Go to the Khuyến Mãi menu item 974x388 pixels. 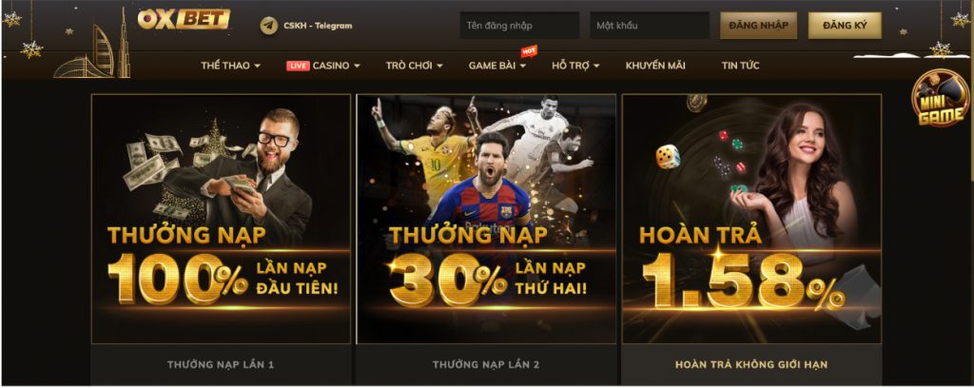[x=655, y=66]
